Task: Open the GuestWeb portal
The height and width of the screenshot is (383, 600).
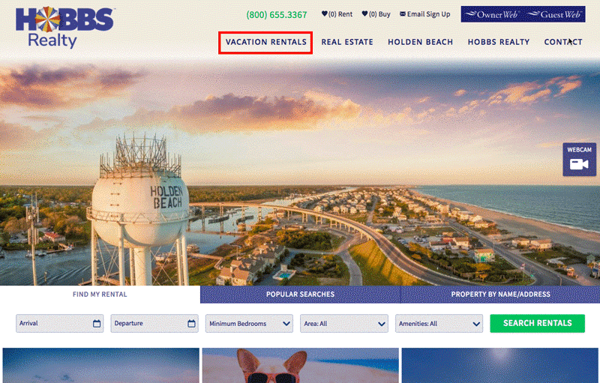Action: (x=553, y=14)
